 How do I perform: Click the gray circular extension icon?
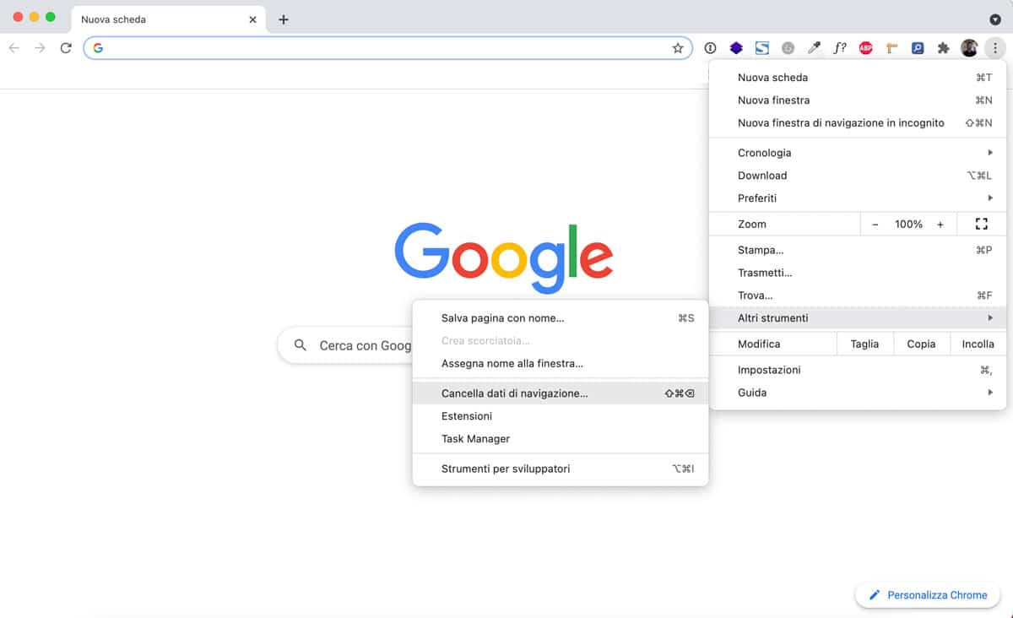788,48
